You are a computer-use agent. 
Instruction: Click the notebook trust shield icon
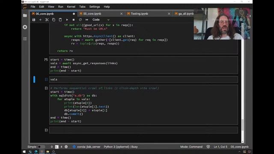[208, 147]
